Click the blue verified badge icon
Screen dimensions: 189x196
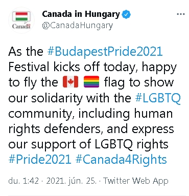126,14
